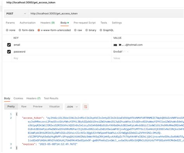Click the email value cell ending @hotmail.com
This screenshot has width=184, height=153.
point(148,45)
